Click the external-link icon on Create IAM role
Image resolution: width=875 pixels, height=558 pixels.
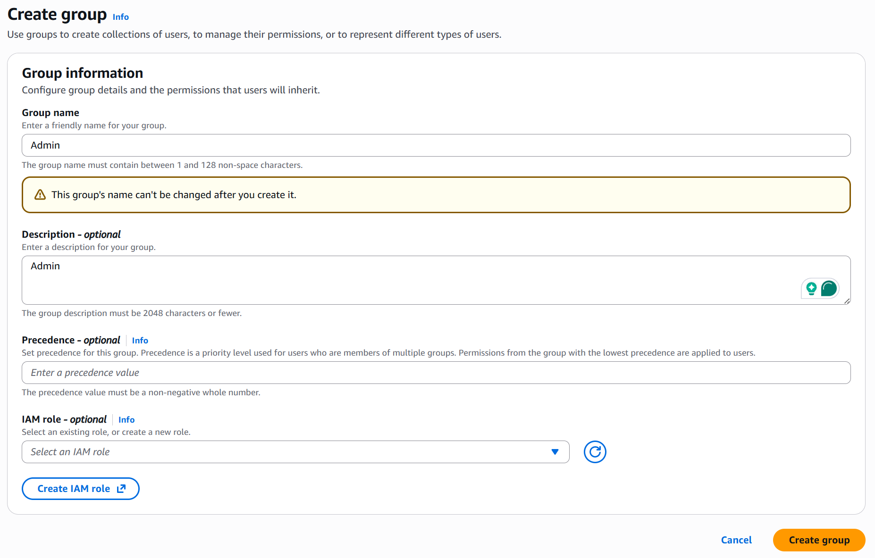[x=121, y=489]
